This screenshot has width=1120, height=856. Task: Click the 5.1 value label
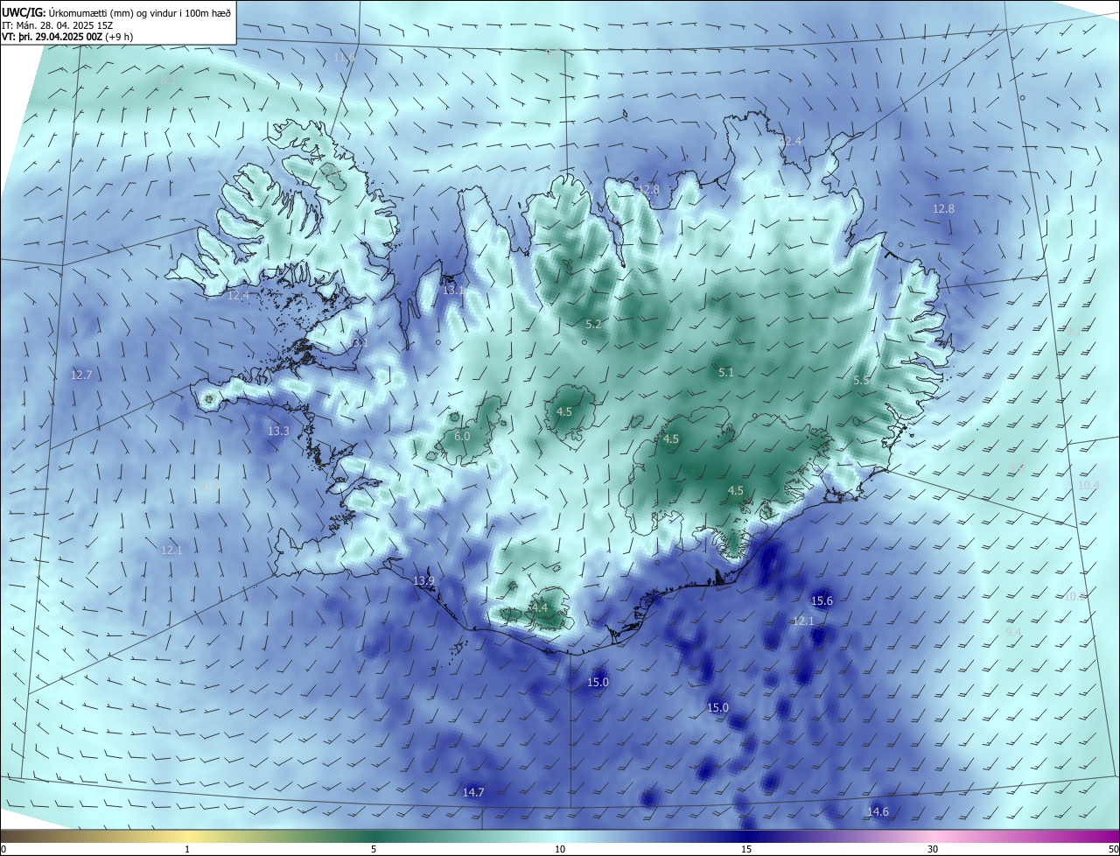[x=726, y=373]
